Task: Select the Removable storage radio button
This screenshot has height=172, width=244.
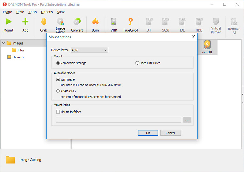Action: point(58,63)
